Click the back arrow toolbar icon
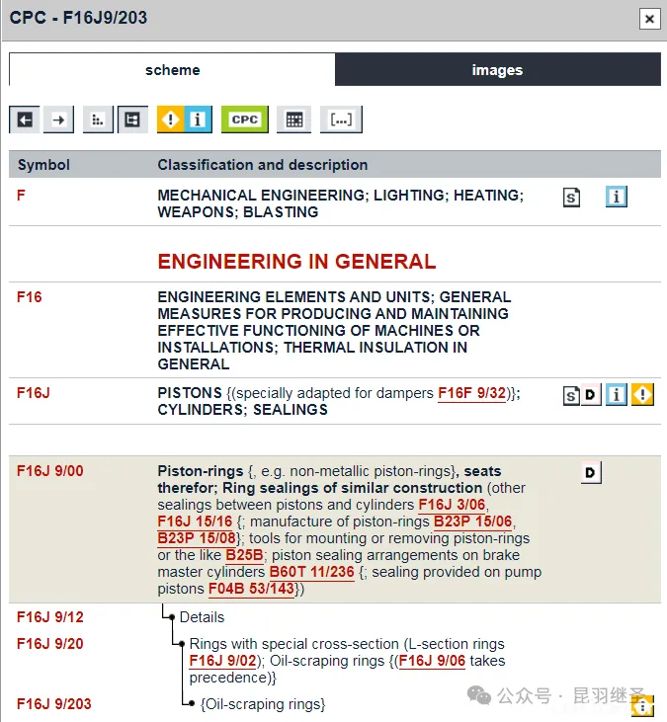The height and width of the screenshot is (722, 667). (25, 120)
